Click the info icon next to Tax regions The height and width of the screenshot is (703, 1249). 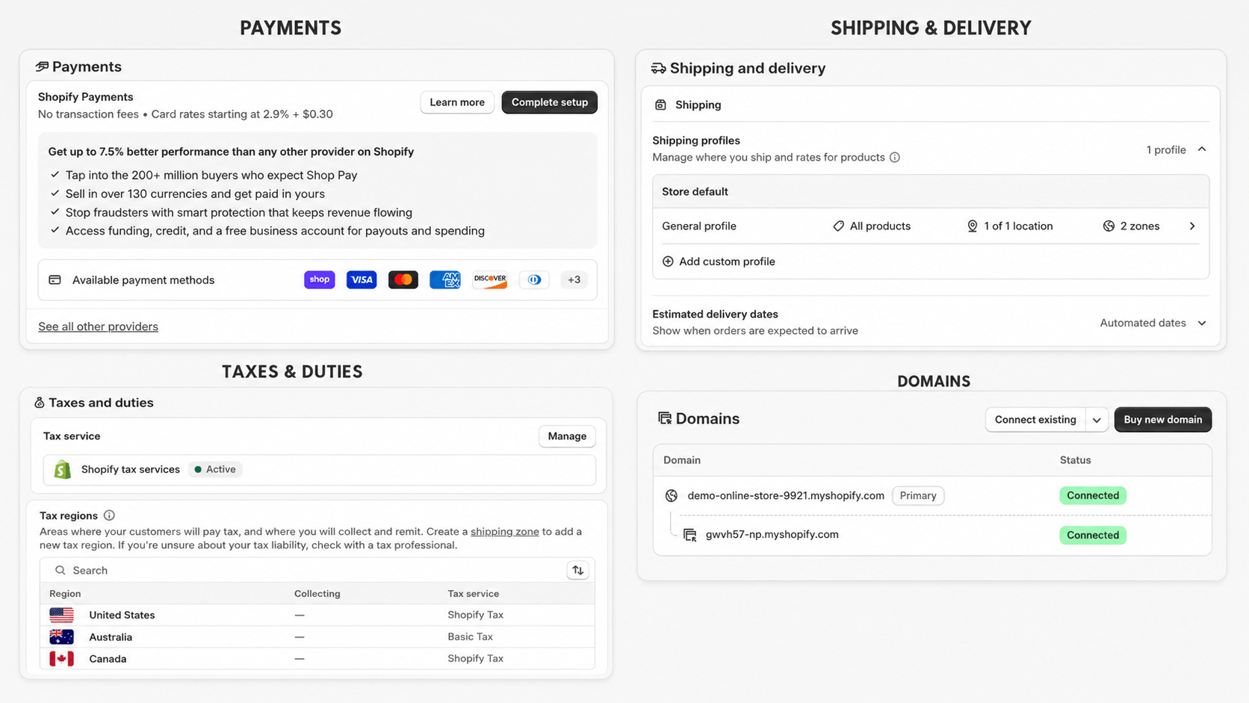pos(109,515)
